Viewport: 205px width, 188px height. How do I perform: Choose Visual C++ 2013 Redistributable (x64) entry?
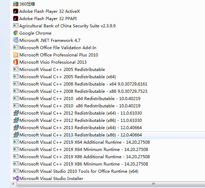pyautogui.click(x=80, y=128)
